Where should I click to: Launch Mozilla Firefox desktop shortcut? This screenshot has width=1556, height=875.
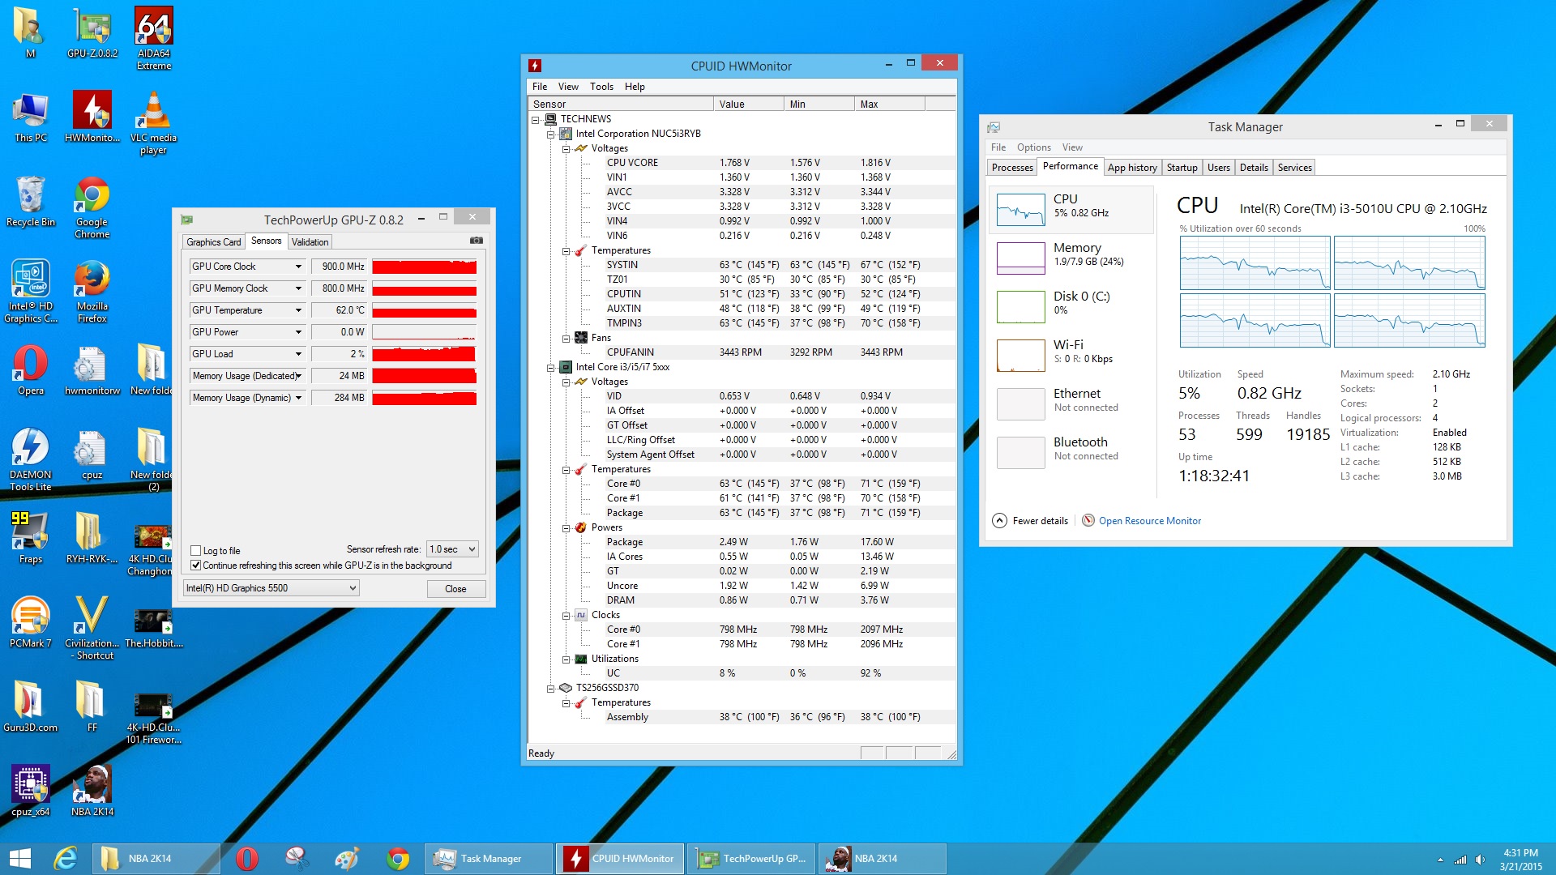click(92, 292)
